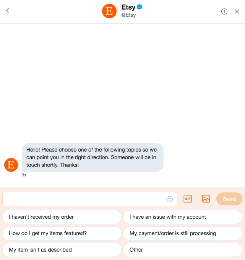This screenshot has width=245, height=260.
Task: Choose "I have an issue with my account"
Action: (x=183, y=217)
